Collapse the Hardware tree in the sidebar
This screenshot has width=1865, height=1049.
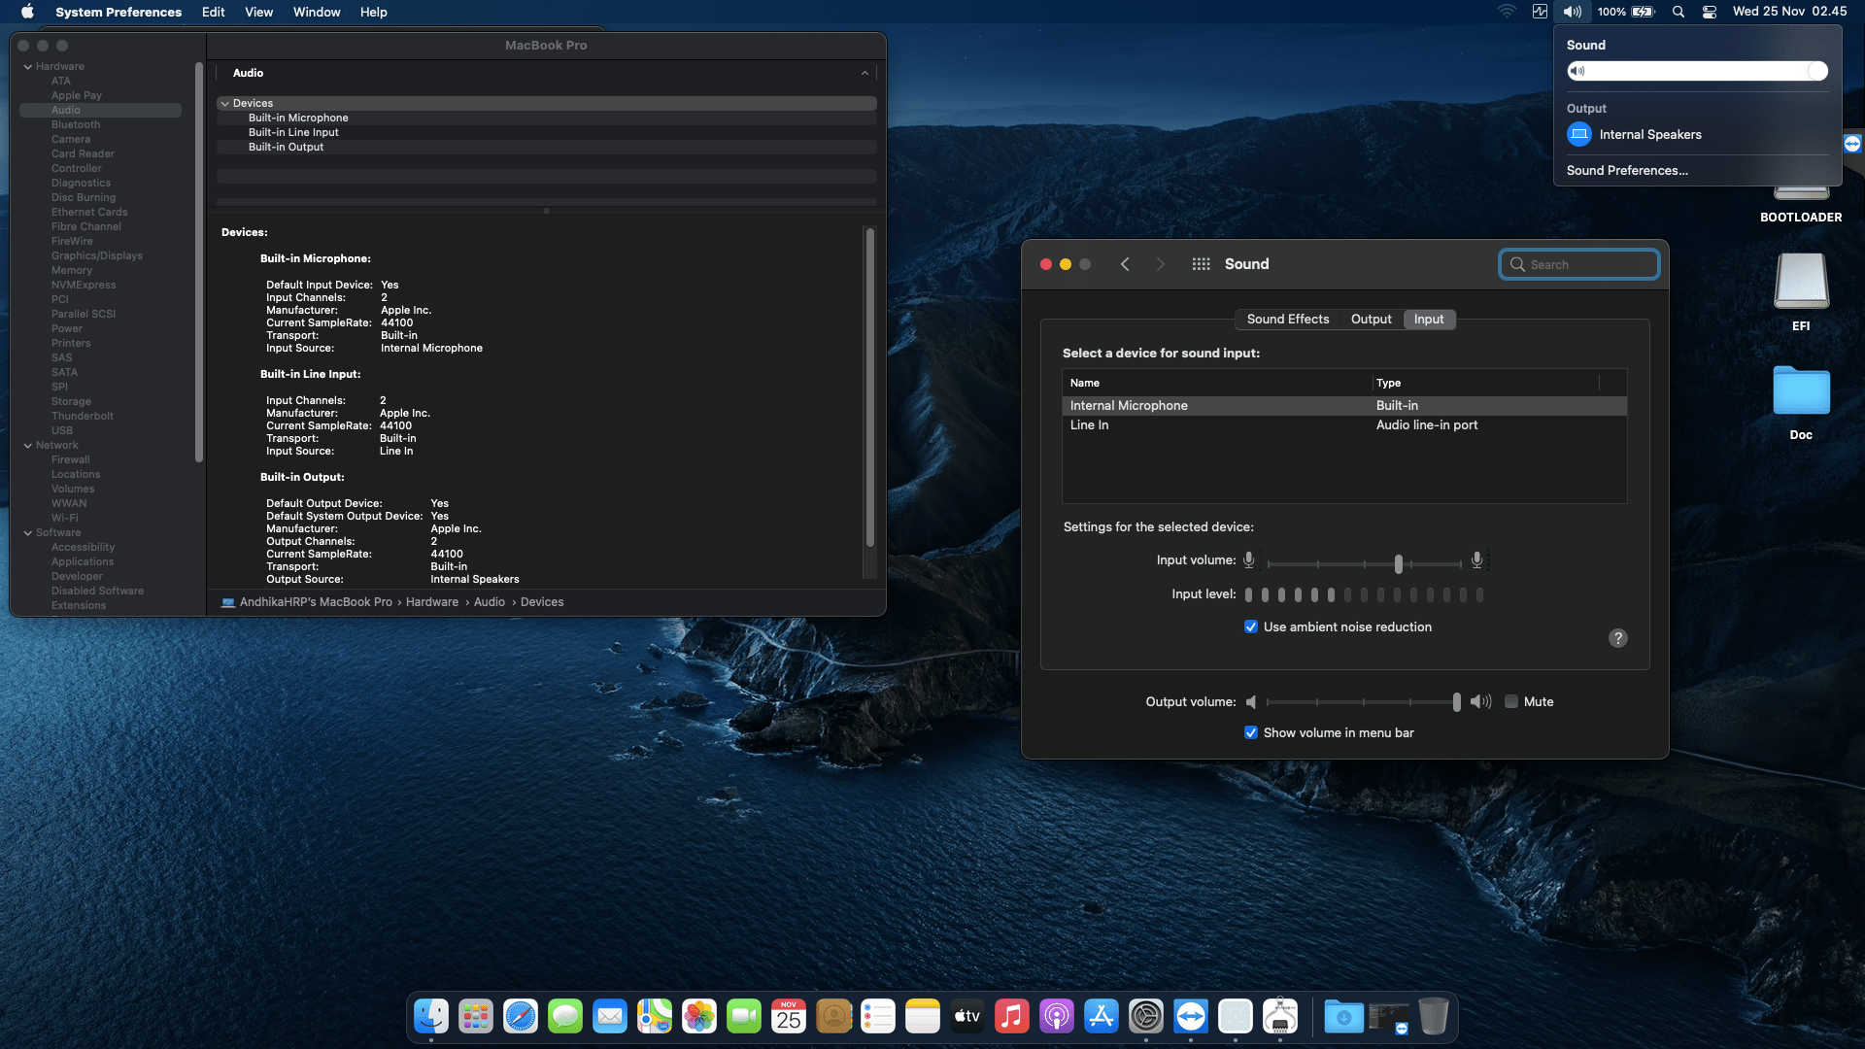(x=28, y=66)
